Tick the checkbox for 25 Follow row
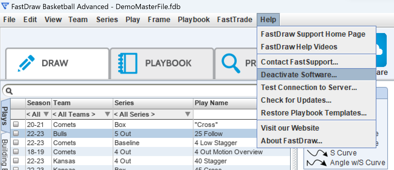Viewport: 394px width, 170px height. (x=15, y=134)
